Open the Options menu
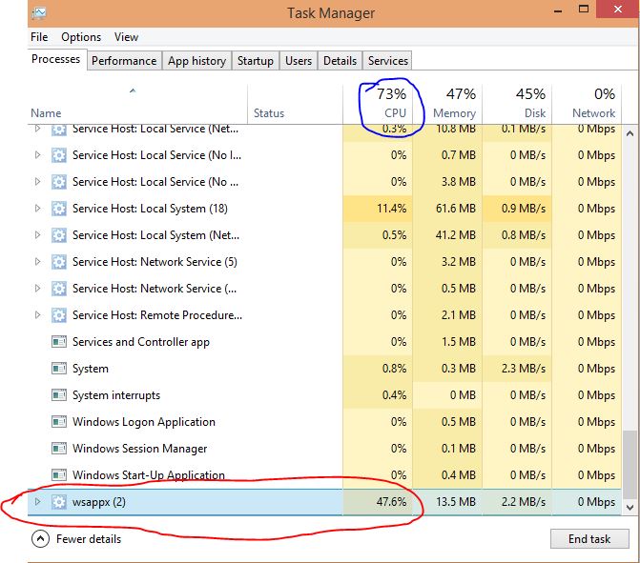Screen dimensions: 640x563 coord(81,37)
